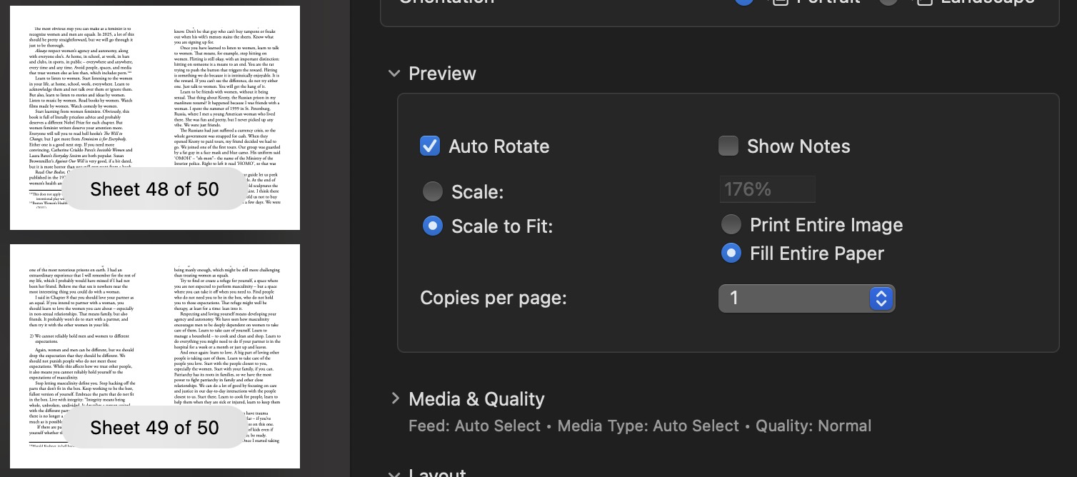Click the Landscape radio button
The image size is (1077, 477).
(891, 2)
